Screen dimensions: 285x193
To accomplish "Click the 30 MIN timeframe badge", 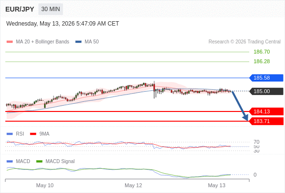I will coord(51,9).
